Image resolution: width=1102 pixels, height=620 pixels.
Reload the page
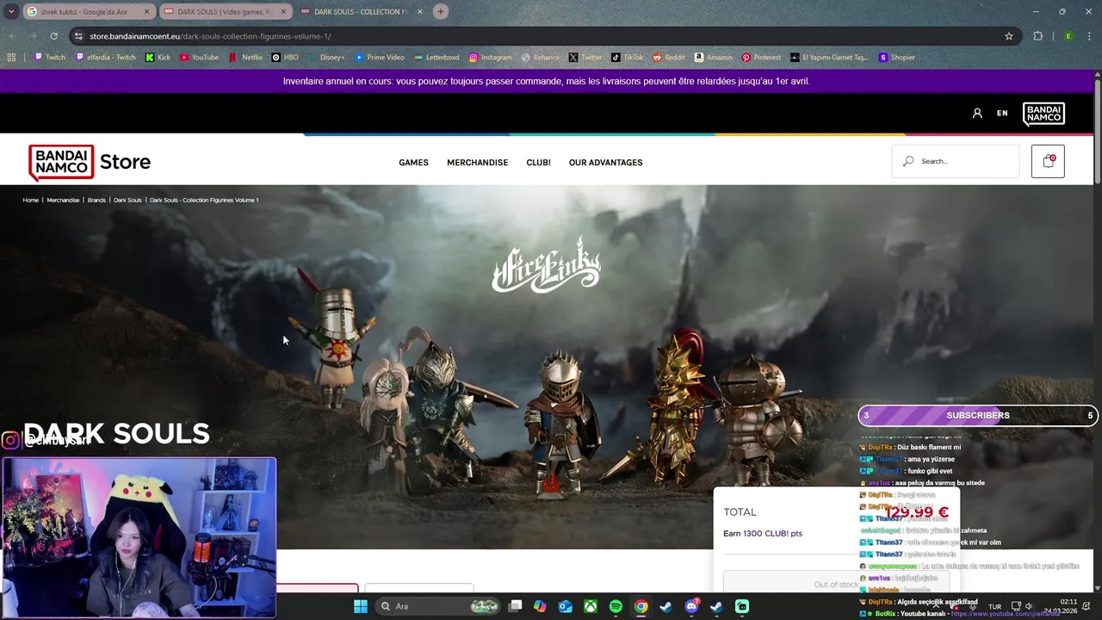tap(53, 36)
